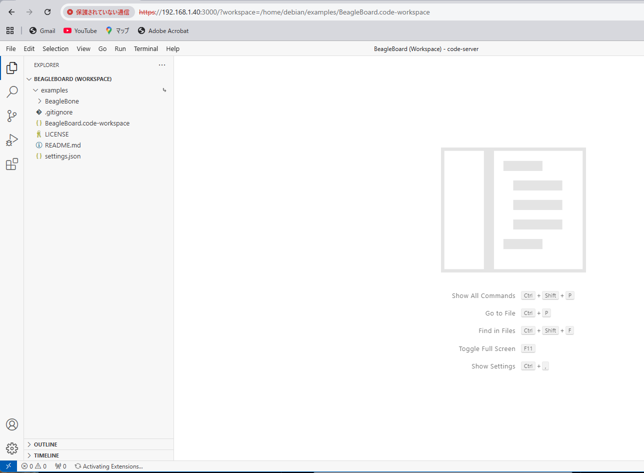Reload the browser page
Screen dimensions: 644x473
click(x=47, y=12)
